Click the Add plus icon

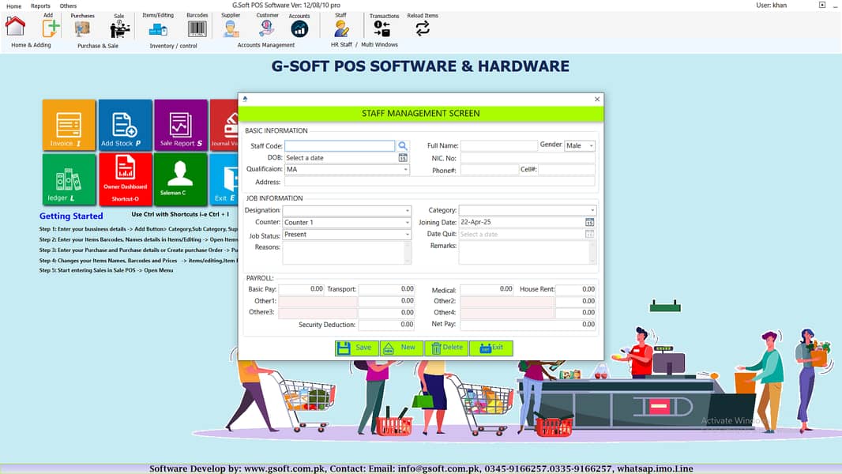click(51, 28)
